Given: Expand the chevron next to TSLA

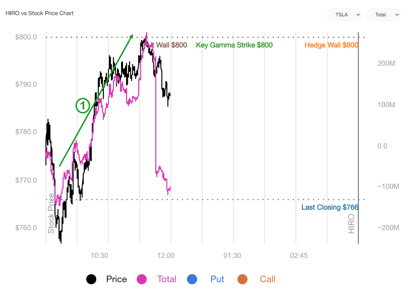Looking at the screenshot, I should 358,15.
